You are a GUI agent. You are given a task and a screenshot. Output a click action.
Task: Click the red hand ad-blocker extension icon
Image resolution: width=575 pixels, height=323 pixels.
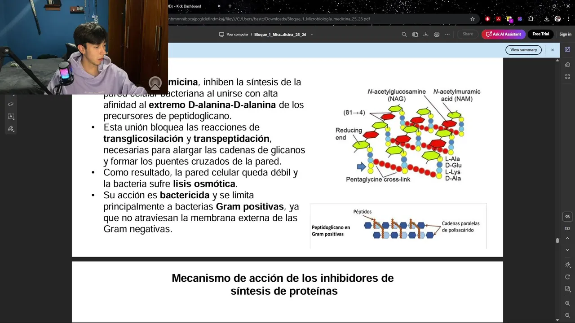point(487,19)
